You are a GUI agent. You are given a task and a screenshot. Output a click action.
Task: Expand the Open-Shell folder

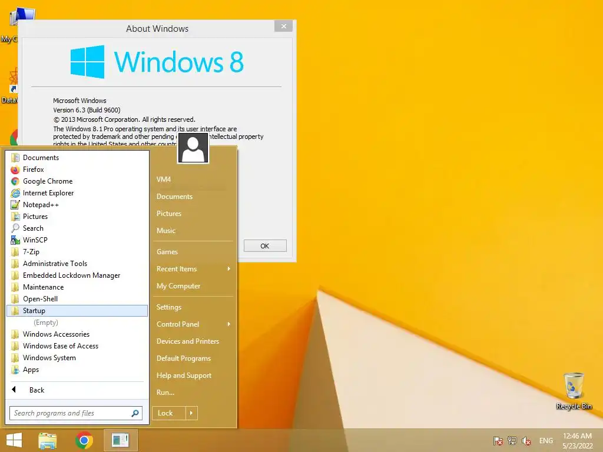point(77,298)
